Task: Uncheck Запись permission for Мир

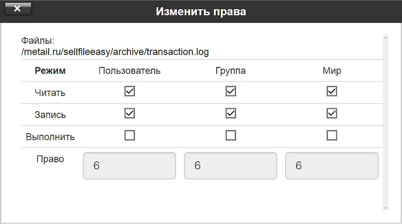Action: click(x=332, y=114)
